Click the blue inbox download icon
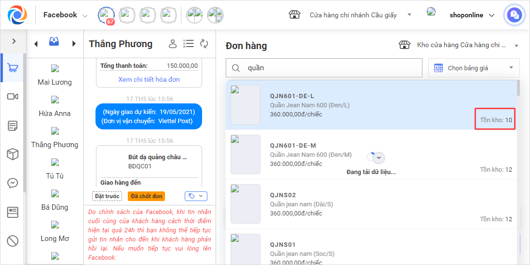The width and height of the screenshot is (530, 265). (x=54, y=41)
